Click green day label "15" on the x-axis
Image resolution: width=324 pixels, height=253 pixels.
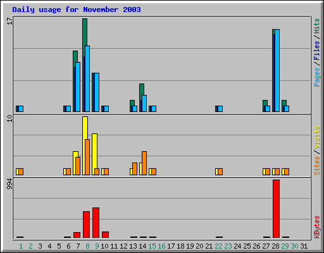click(x=152, y=246)
